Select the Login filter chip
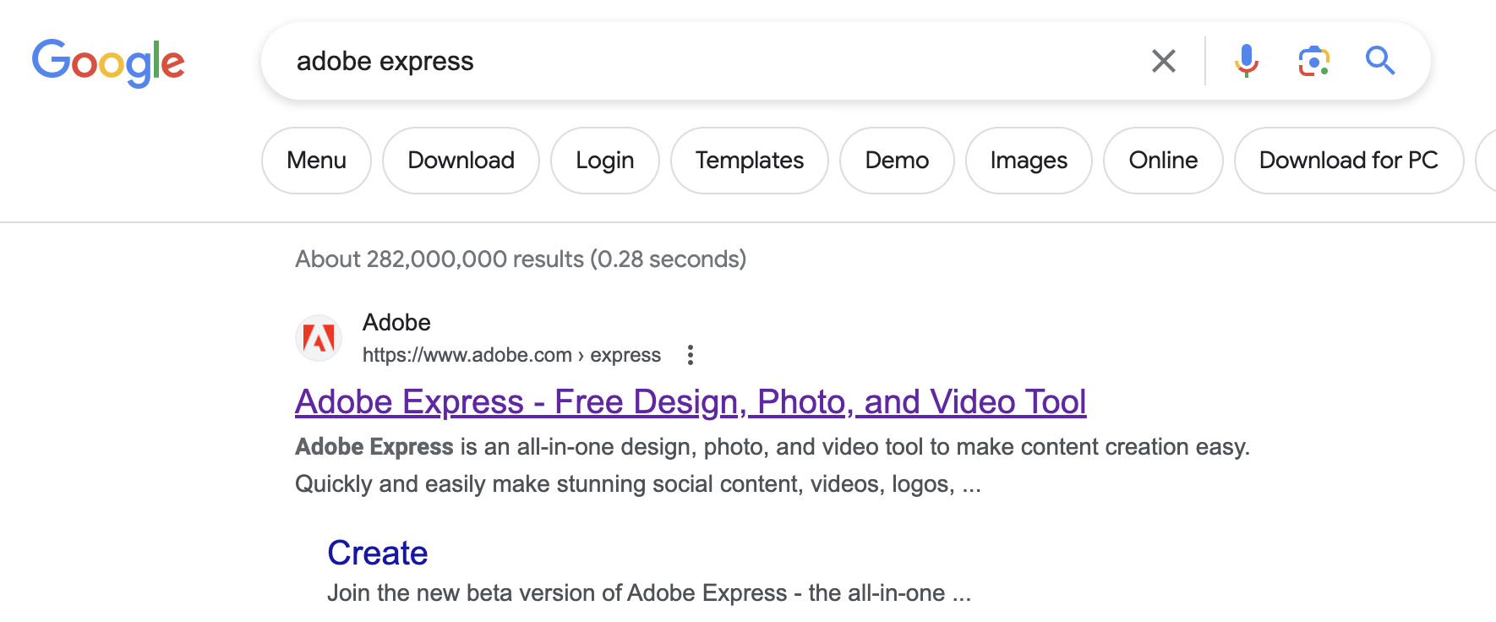 pyautogui.click(x=605, y=161)
